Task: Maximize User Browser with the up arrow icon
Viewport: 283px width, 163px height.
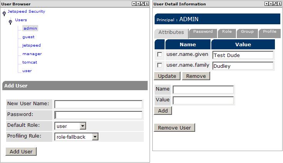Action: (x=138, y=4)
